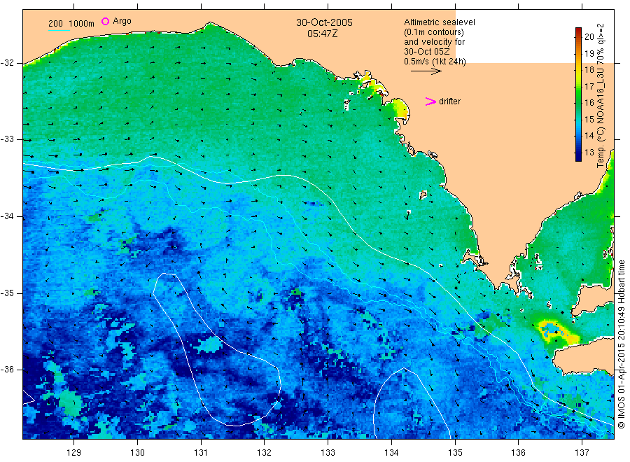Click the longitude label 137
The image size is (630, 462).
pyautogui.click(x=582, y=452)
